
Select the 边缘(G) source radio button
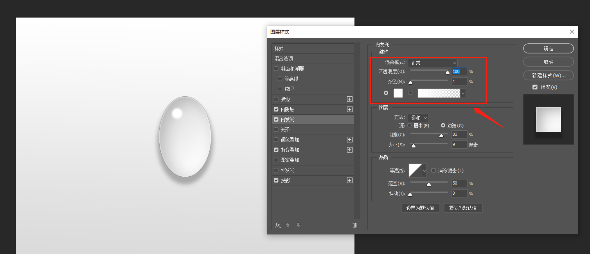tap(443, 126)
